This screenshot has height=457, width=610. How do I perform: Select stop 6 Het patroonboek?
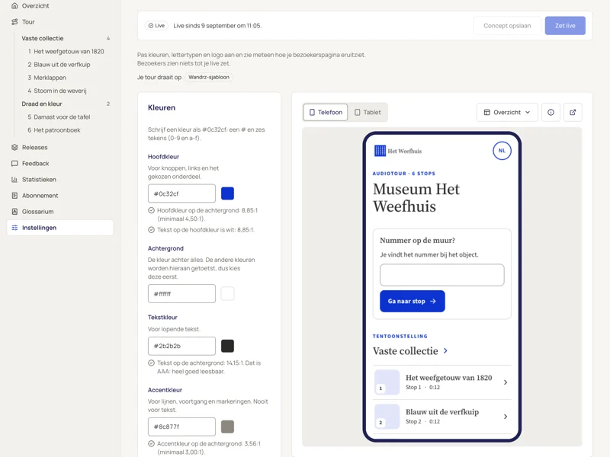(53, 130)
